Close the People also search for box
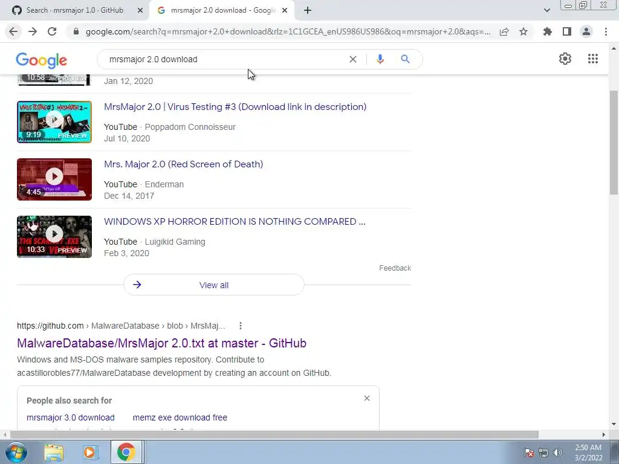This screenshot has width=619, height=464. (x=367, y=398)
